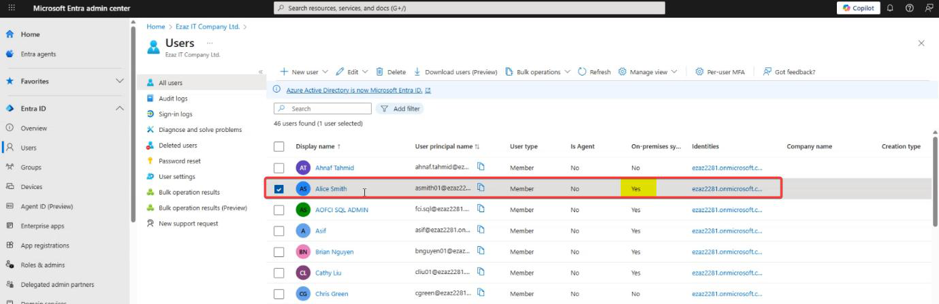Expand the Favorites section chevron
Image resolution: width=939 pixels, height=304 pixels.
tap(120, 81)
